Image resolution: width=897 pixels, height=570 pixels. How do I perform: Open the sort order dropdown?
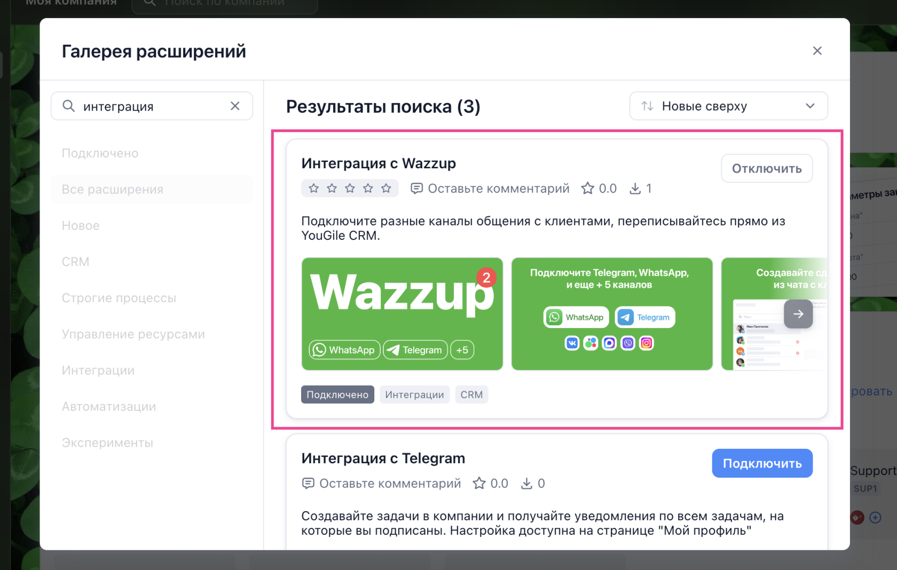tap(728, 106)
